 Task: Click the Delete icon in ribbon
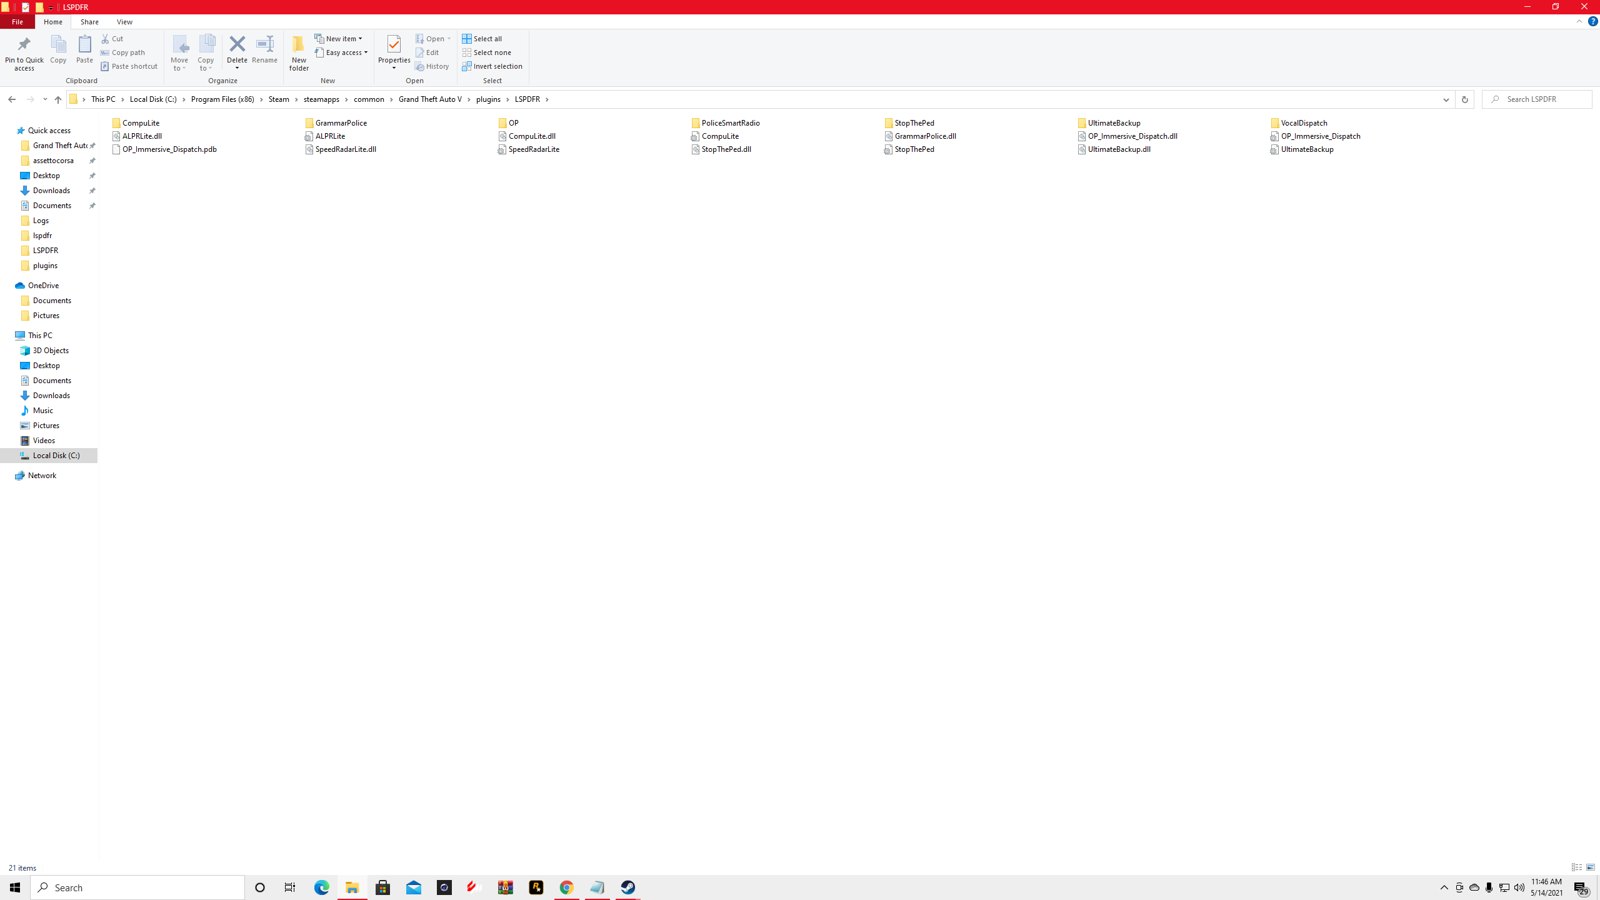pos(237,45)
